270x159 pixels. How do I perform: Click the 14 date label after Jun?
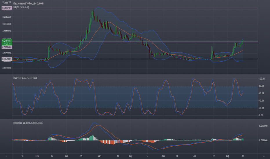click(x=177, y=156)
